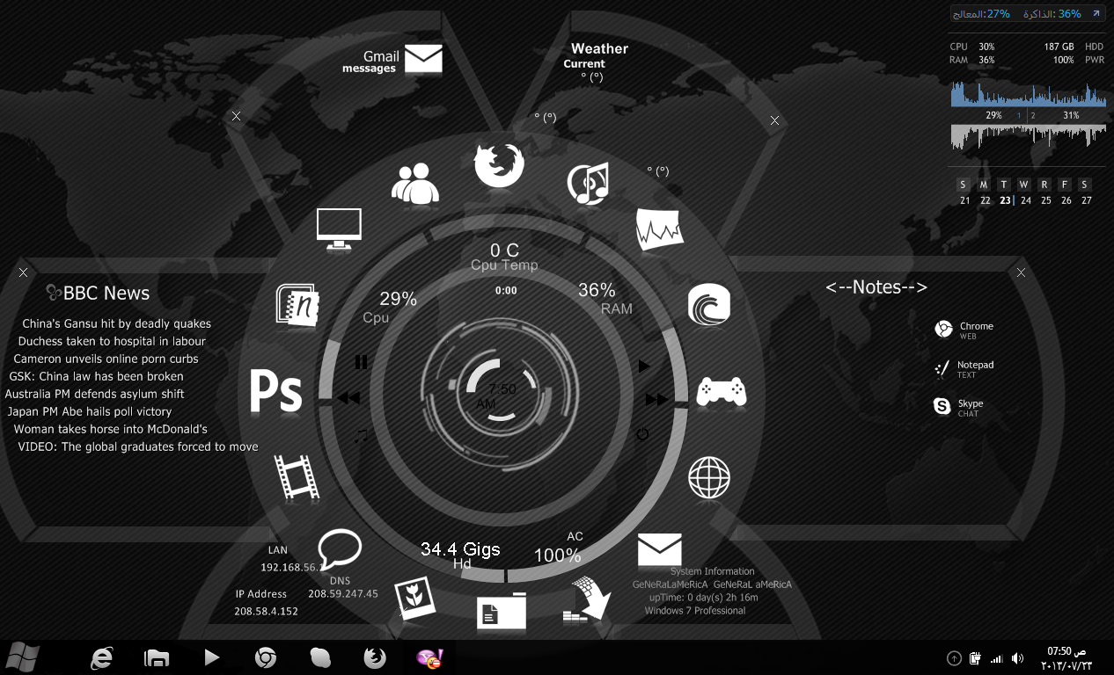
Task: Click the Gmail messages envelope icon
Action: [x=423, y=59]
